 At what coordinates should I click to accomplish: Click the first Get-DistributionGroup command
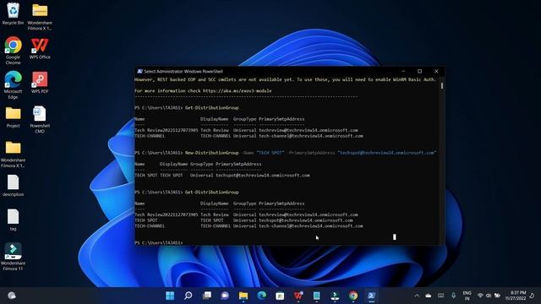pos(211,108)
